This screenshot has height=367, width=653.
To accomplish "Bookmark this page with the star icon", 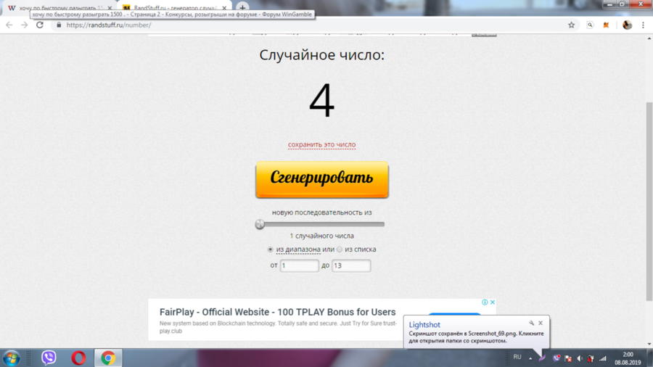I will (571, 25).
